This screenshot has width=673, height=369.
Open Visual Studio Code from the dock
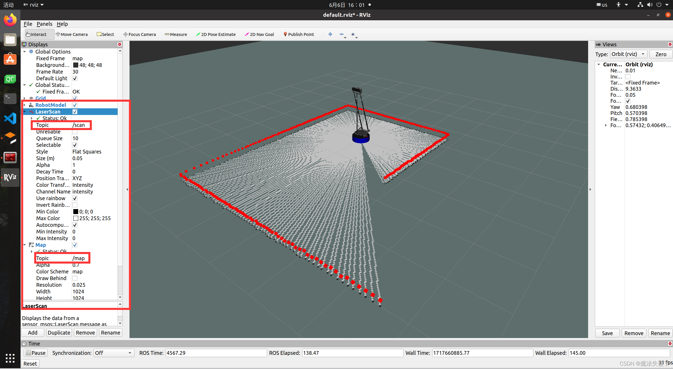[10, 118]
